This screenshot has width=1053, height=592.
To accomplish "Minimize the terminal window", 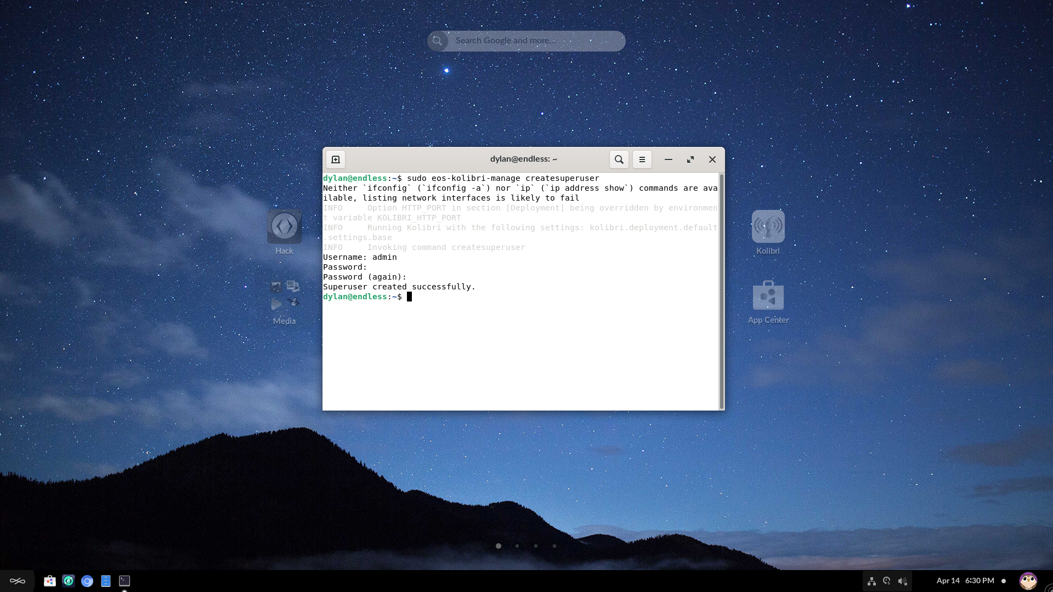I will (x=668, y=160).
